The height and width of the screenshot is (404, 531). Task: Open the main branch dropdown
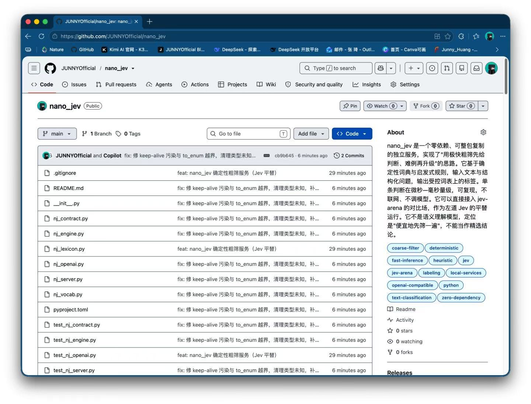57,134
